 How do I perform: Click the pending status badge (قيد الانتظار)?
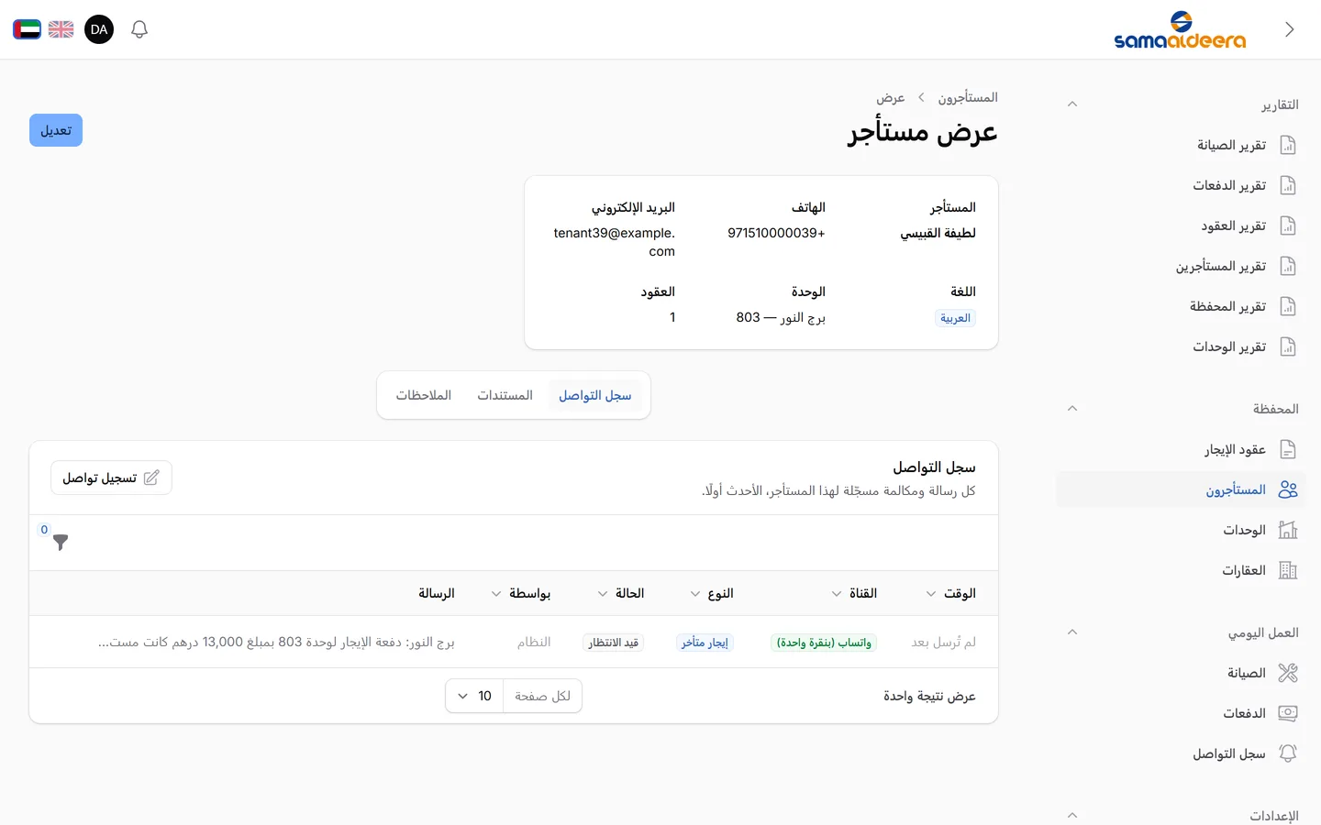pos(613,643)
